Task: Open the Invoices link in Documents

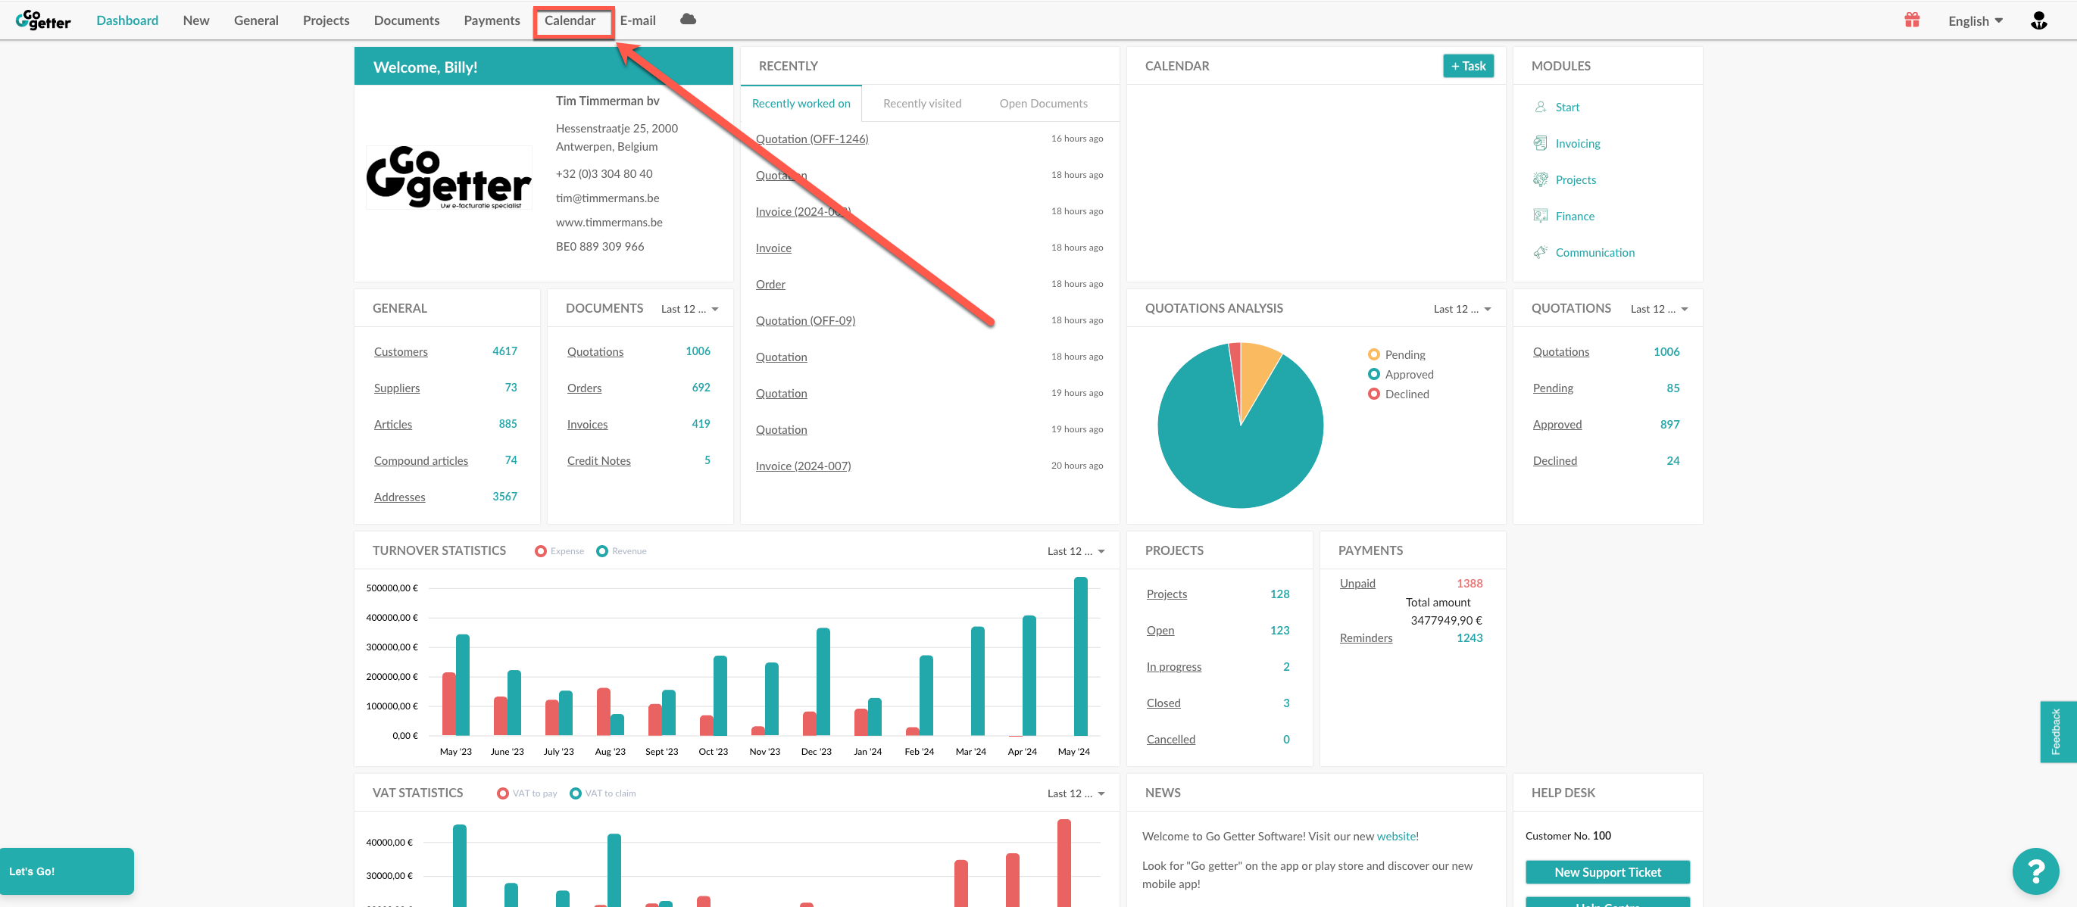Action: tap(587, 424)
